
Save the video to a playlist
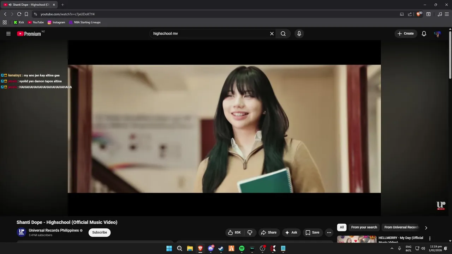(313, 232)
